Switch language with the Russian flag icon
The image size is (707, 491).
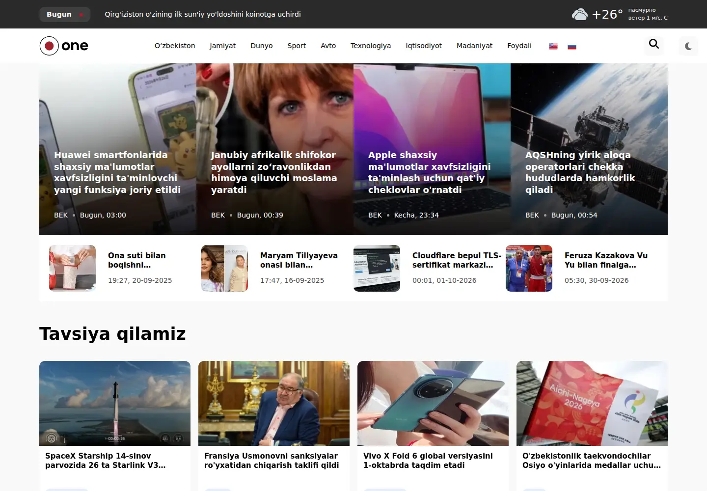[572, 46]
